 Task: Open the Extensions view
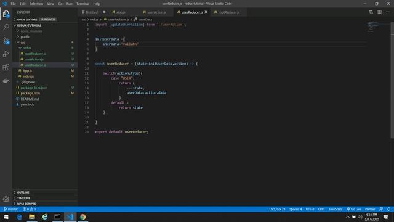coord(6,67)
